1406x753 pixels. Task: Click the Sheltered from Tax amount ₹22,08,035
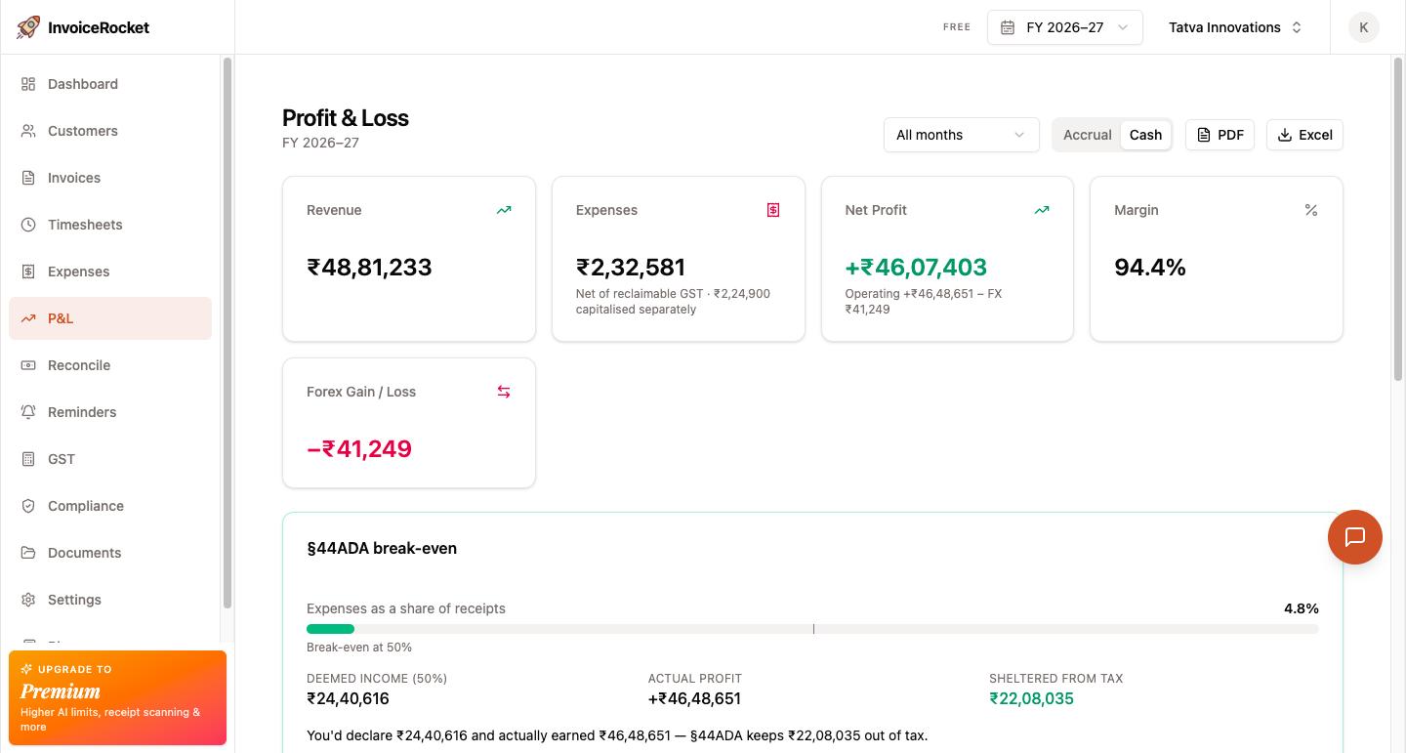tap(1031, 698)
